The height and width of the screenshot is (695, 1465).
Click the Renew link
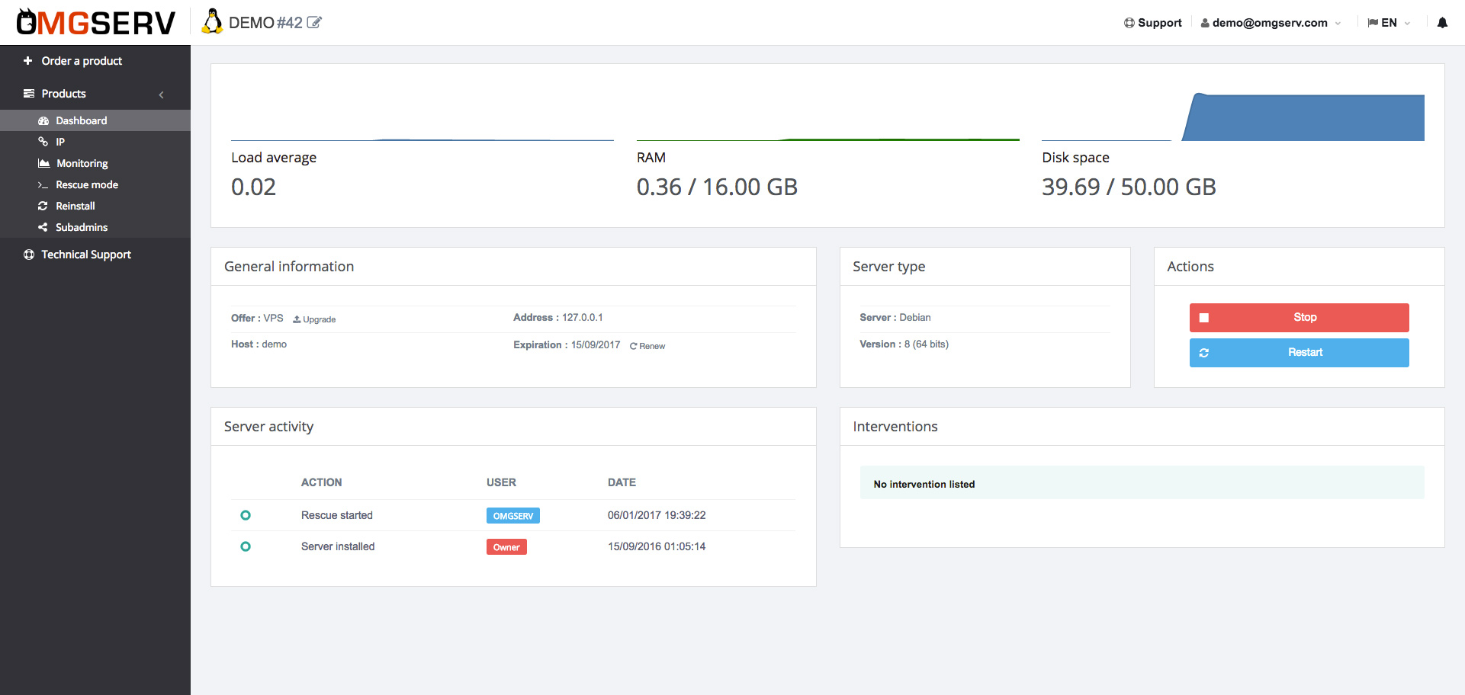647,346
